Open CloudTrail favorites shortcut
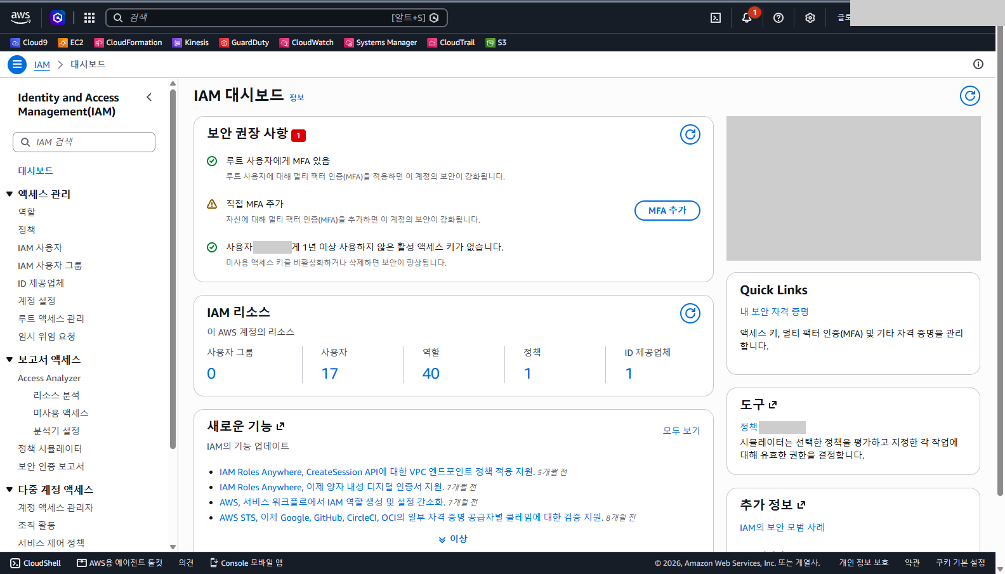This screenshot has height=574, width=1005. coord(451,42)
